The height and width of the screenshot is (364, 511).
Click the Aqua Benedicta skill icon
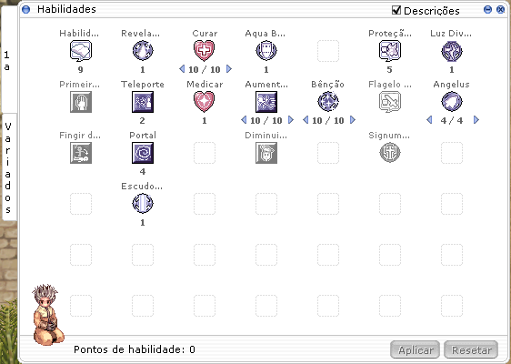click(x=266, y=51)
